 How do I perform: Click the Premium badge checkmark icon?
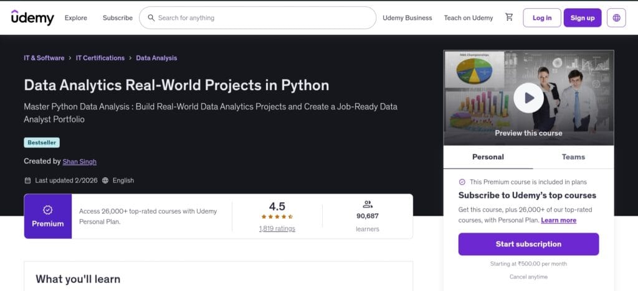47,210
